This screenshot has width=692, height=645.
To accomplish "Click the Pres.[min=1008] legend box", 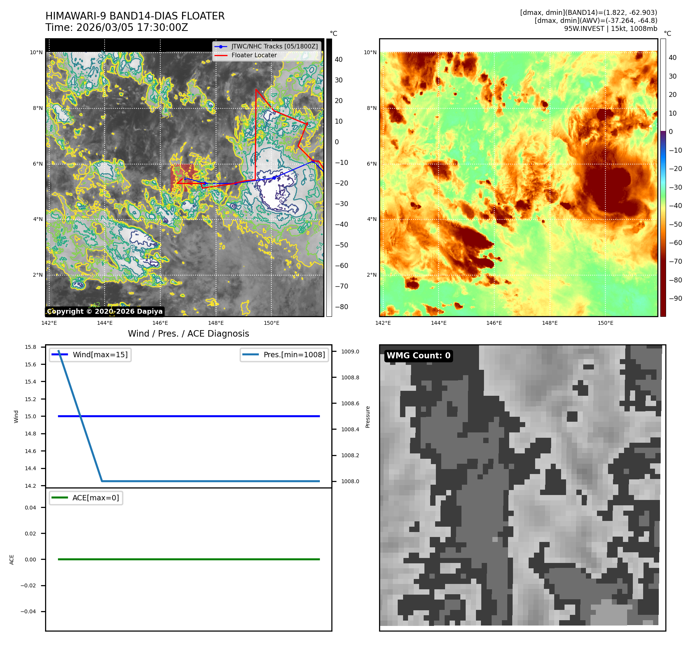I will [284, 355].
